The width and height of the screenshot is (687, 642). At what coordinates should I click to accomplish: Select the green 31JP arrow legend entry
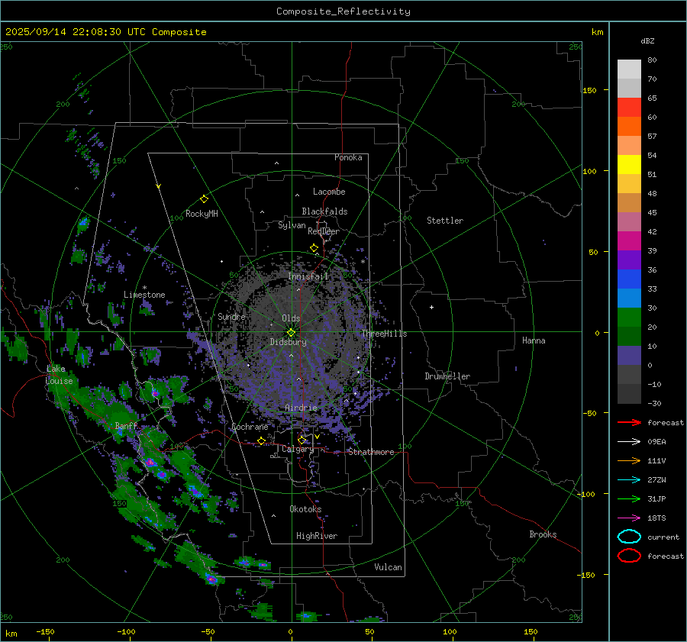629,498
